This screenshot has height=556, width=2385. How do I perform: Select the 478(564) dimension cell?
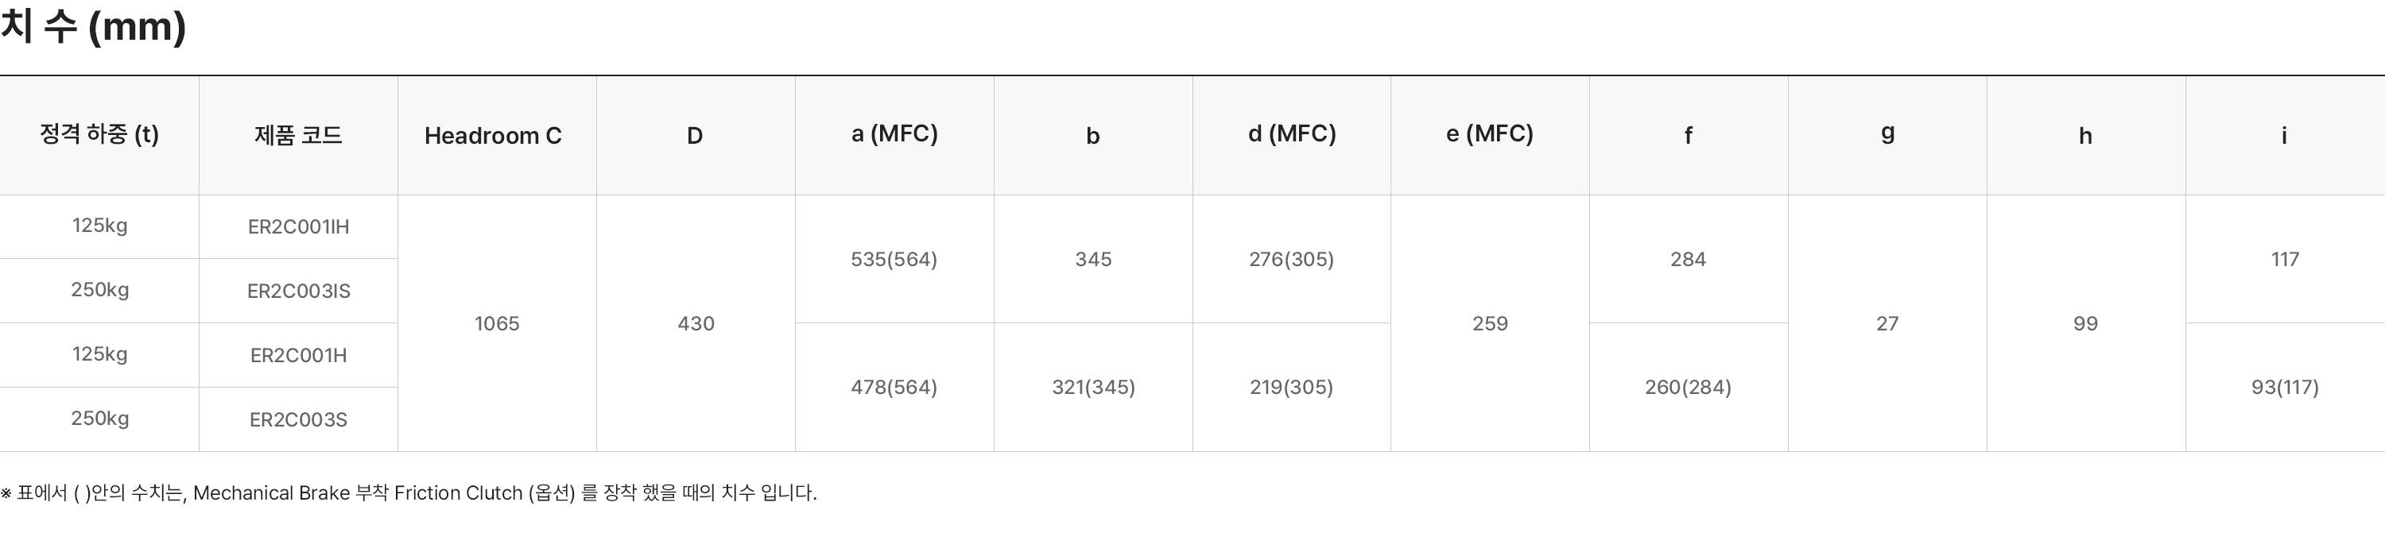pos(894,387)
